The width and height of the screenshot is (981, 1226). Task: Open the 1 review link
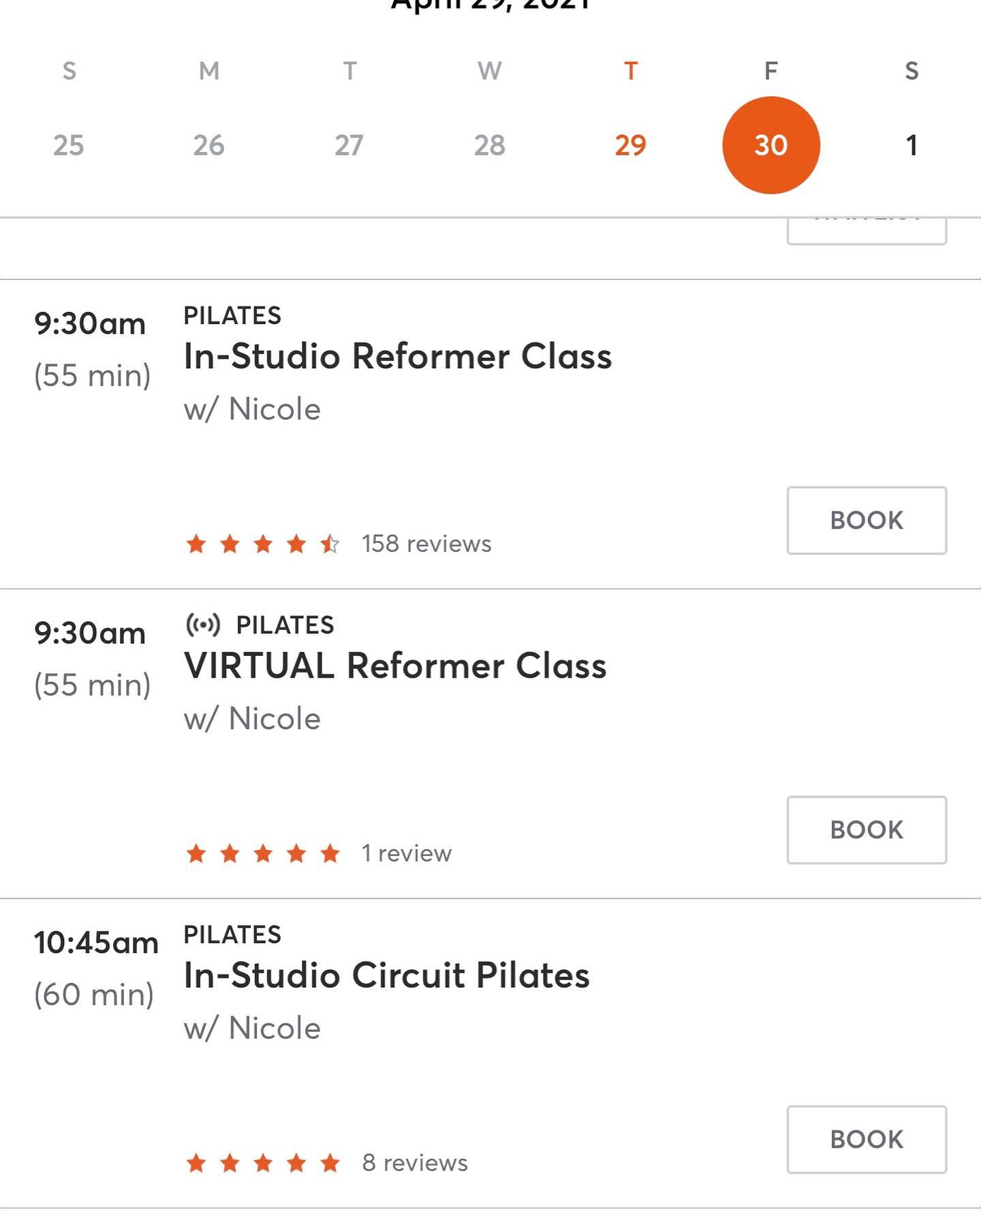click(407, 853)
